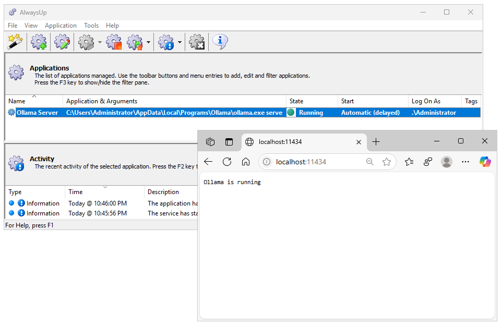Sort applications by the Start column
Image resolution: width=502 pixels, height=325 pixels.
click(373, 101)
